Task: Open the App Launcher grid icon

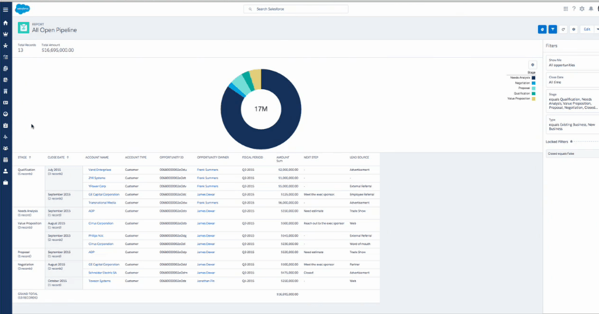Action: tap(566, 9)
